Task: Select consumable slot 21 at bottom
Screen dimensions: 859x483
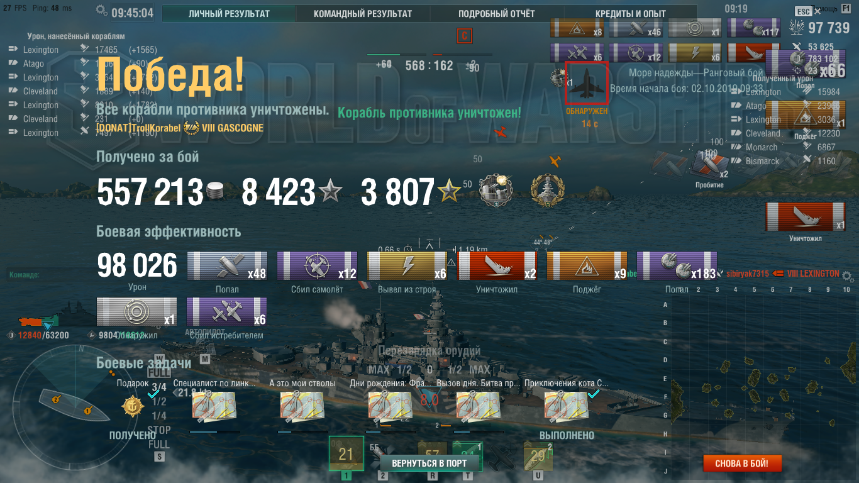Action: coord(346,453)
